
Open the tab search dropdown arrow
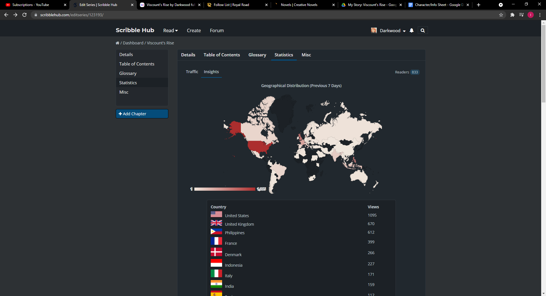(x=500, y=5)
